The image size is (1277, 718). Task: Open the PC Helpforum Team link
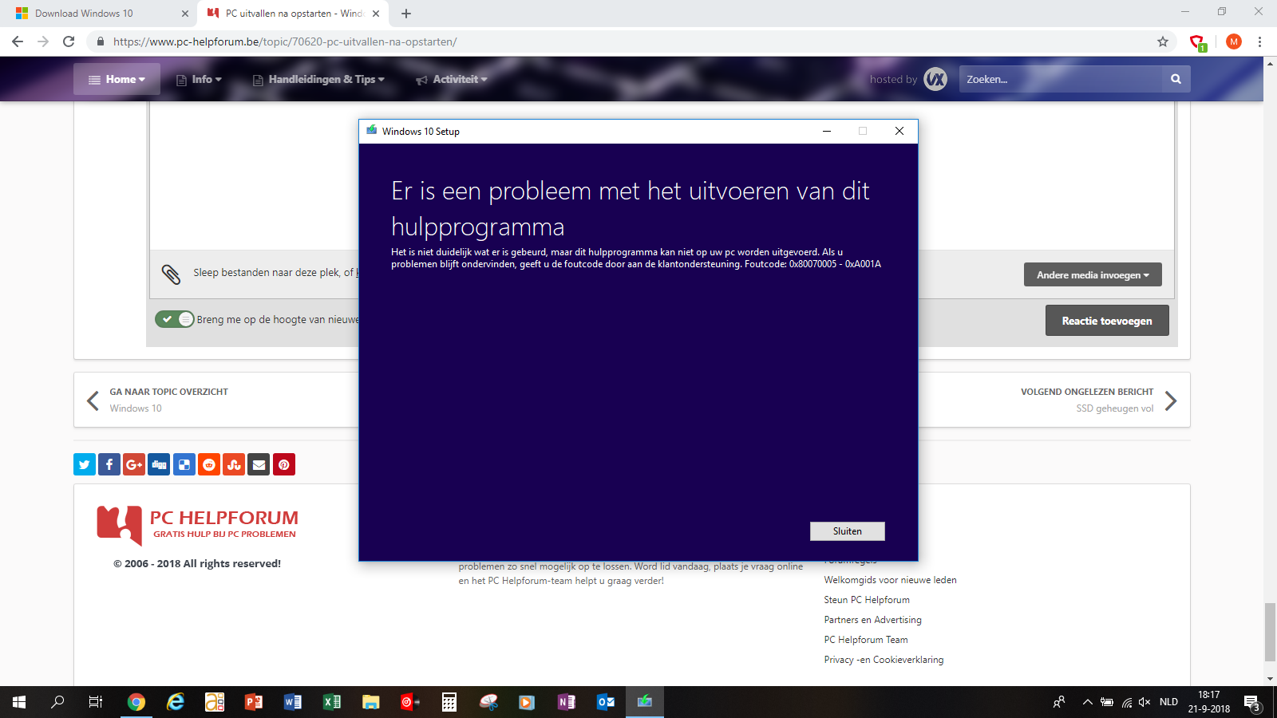[866, 640]
